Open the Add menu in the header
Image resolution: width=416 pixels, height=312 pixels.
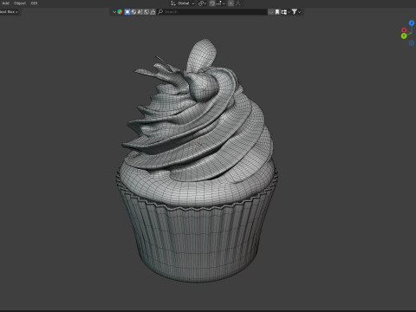point(5,3)
